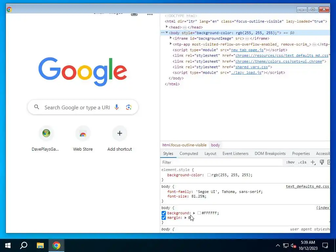
Task: Open the new_tab_page.js link
Action: pyautogui.click(x=247, y=50)
